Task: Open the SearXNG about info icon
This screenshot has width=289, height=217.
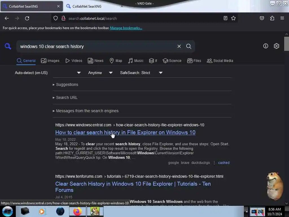Action: pos(266,46)
